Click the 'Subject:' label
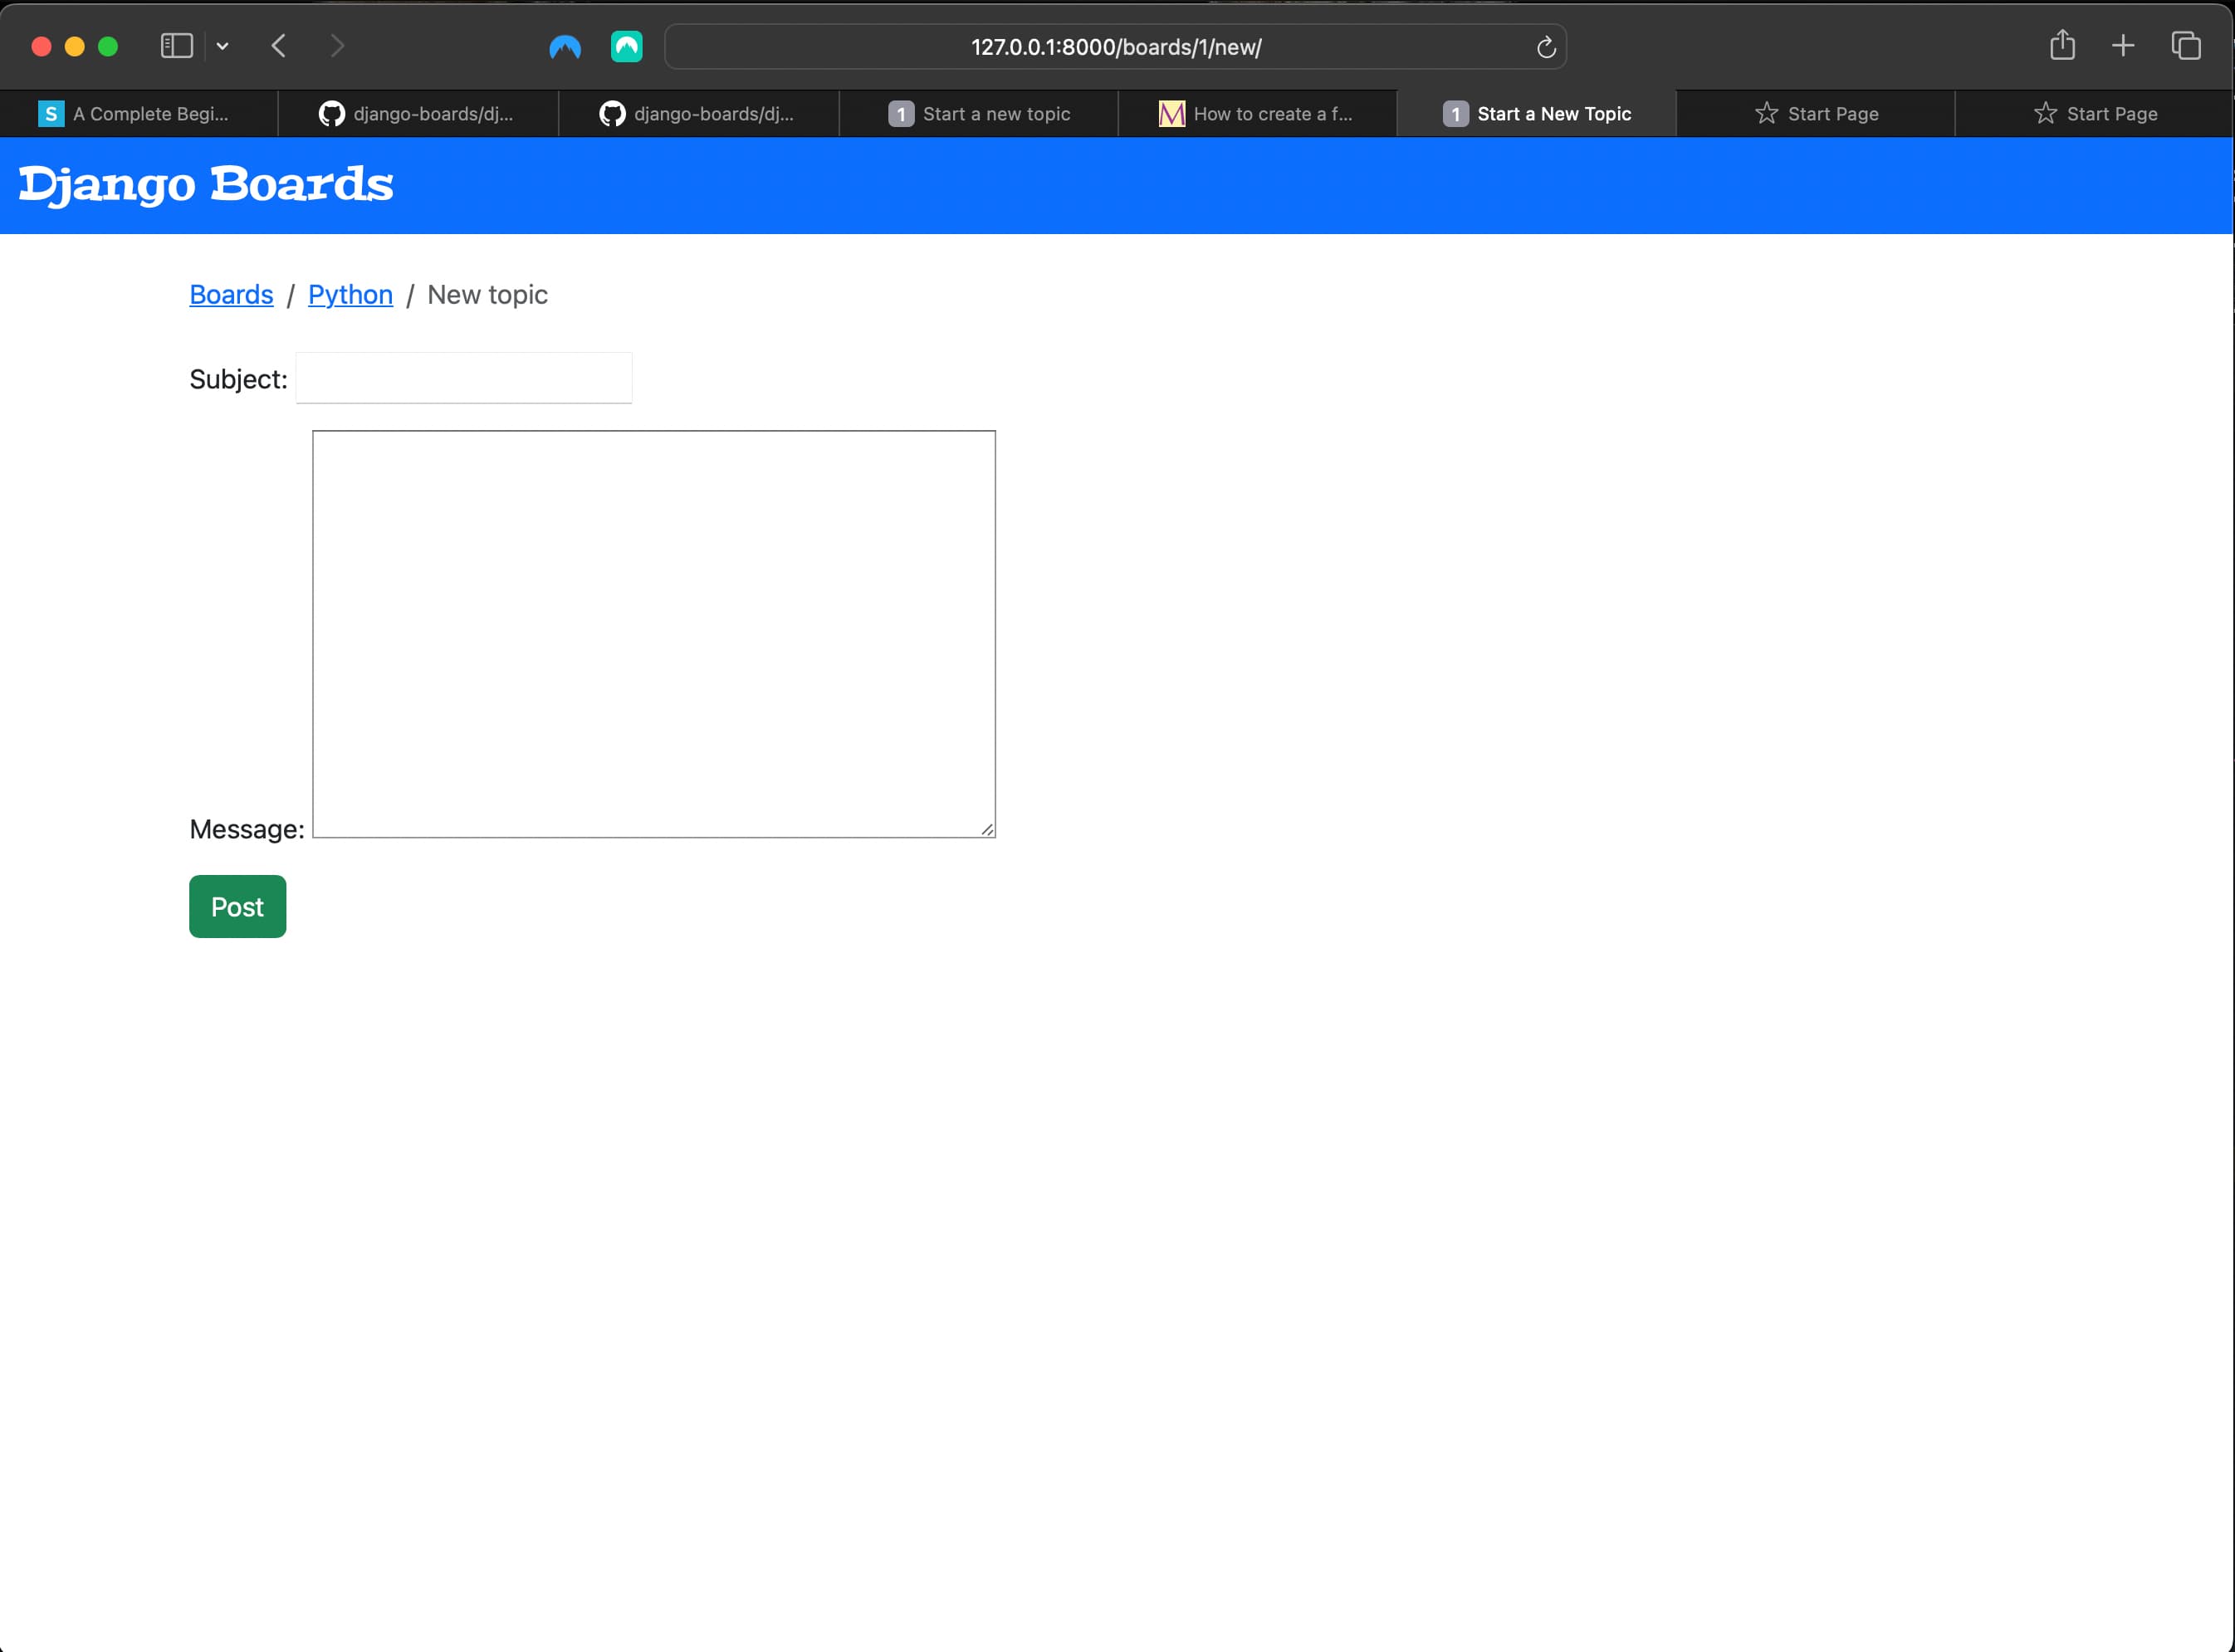This screenshot has width=2235, height=1652. pos(238,380)
